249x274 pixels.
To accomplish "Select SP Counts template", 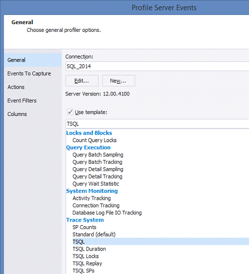I will pos(84,227).
